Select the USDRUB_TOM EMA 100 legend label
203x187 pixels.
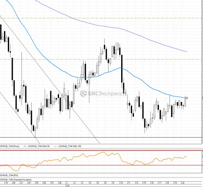coord(72,146)
